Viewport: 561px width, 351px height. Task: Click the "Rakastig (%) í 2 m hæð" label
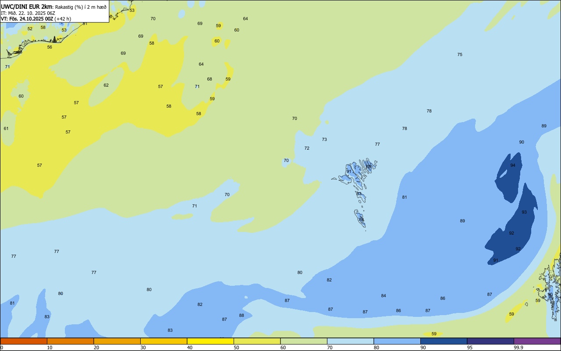pos(81,7)
